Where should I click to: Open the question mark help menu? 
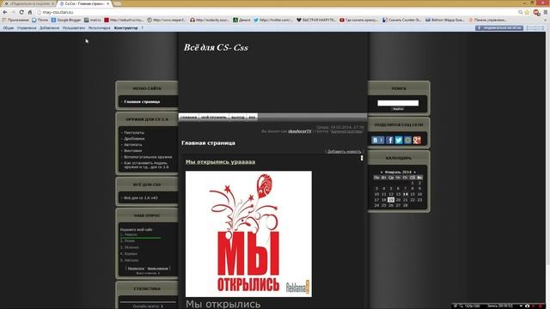point(142,28)
